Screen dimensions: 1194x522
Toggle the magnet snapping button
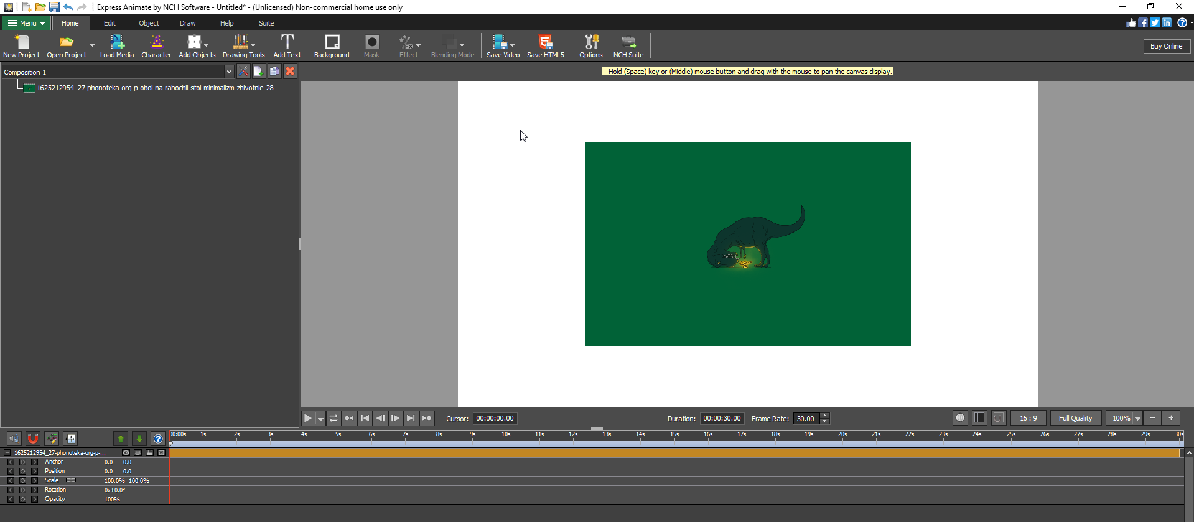pyautogui.click(x=33, y=439)
